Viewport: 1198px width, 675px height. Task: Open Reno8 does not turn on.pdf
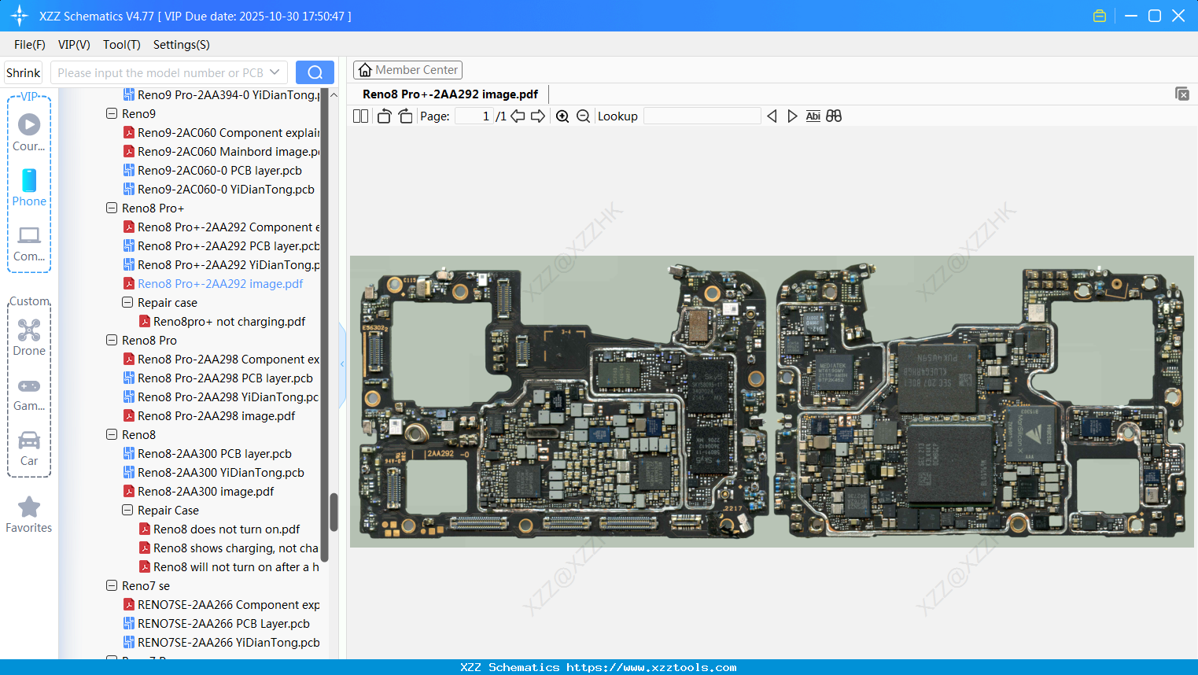(x=219, y=529)
